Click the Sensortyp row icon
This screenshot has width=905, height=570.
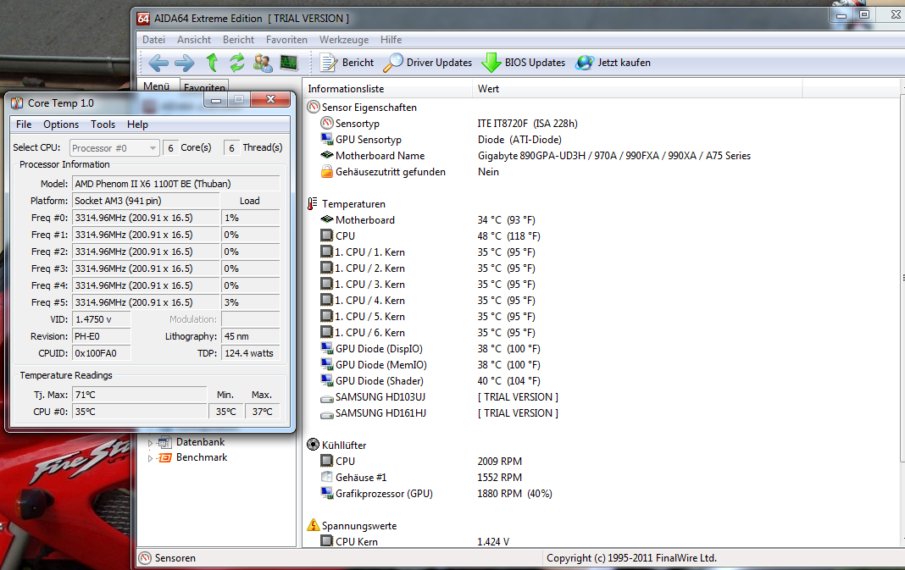(327, 123)
